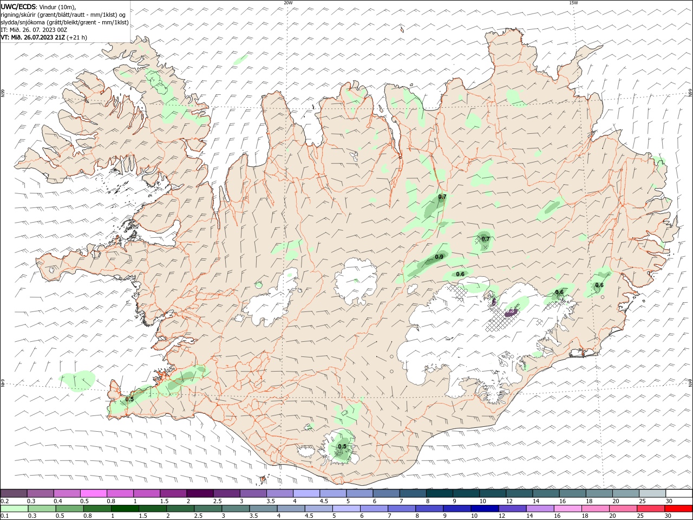Pick the snow-scale swatch starting at 0.4

67,493
